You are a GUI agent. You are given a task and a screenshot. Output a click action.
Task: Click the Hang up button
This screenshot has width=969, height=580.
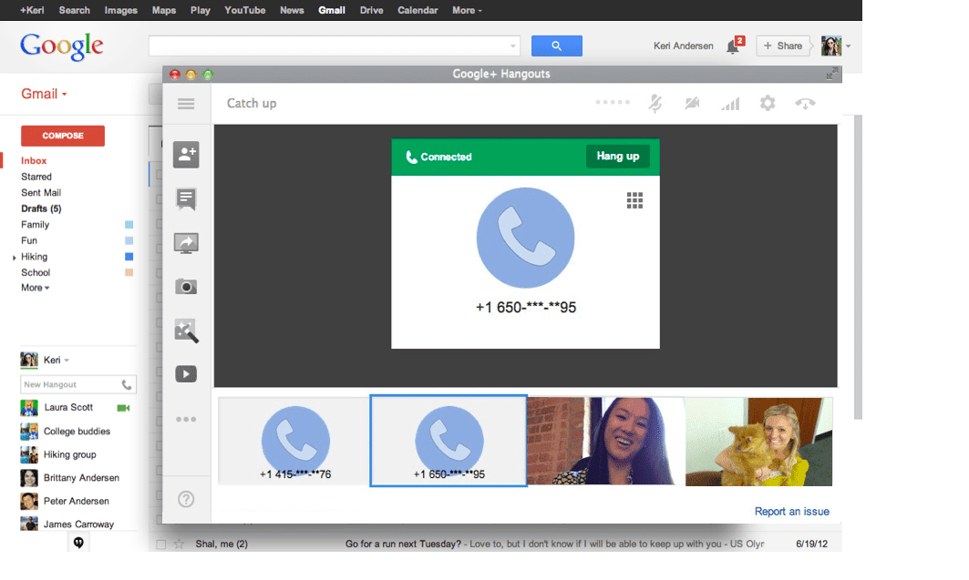[x=617, y=156]
